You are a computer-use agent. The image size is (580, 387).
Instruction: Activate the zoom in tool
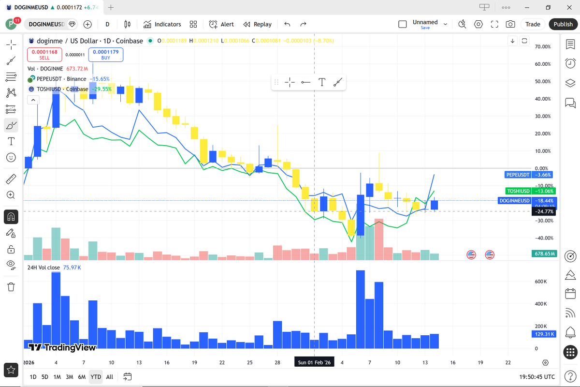coord(11,195)
